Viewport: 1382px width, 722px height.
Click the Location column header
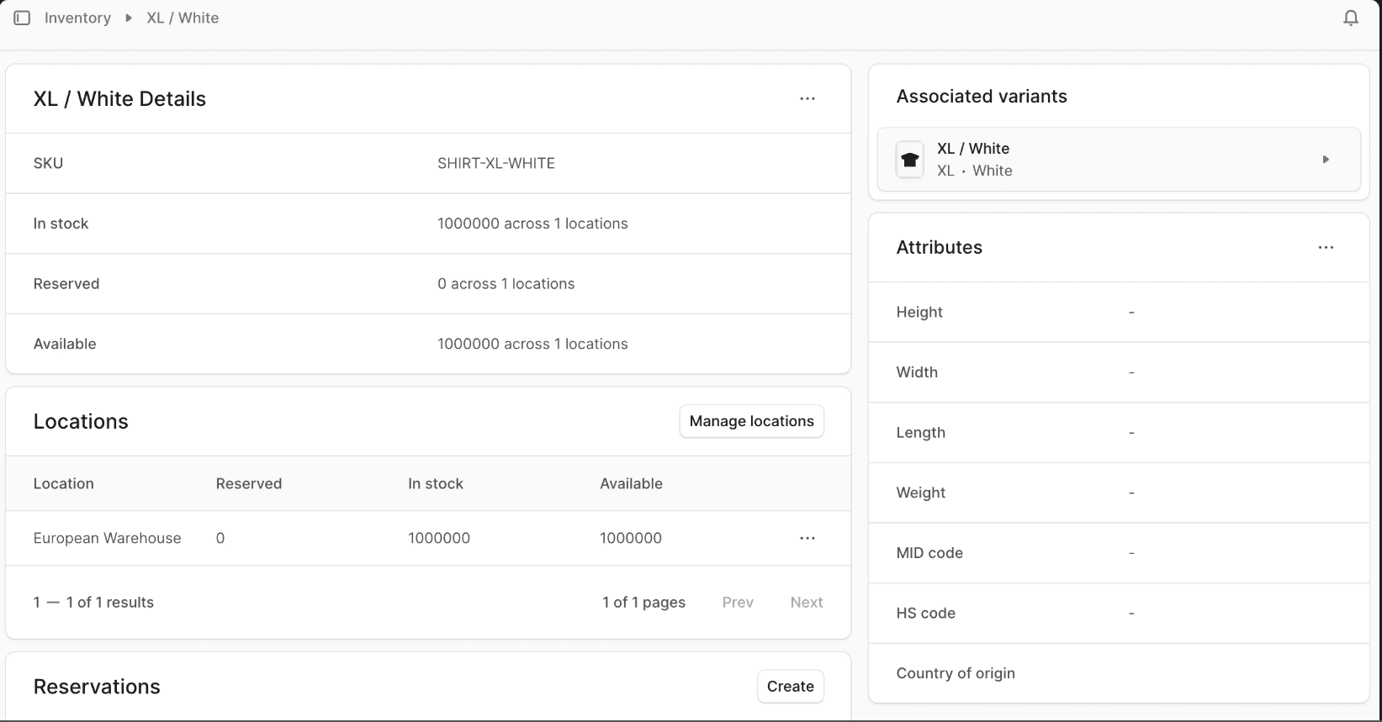(64, 483)
